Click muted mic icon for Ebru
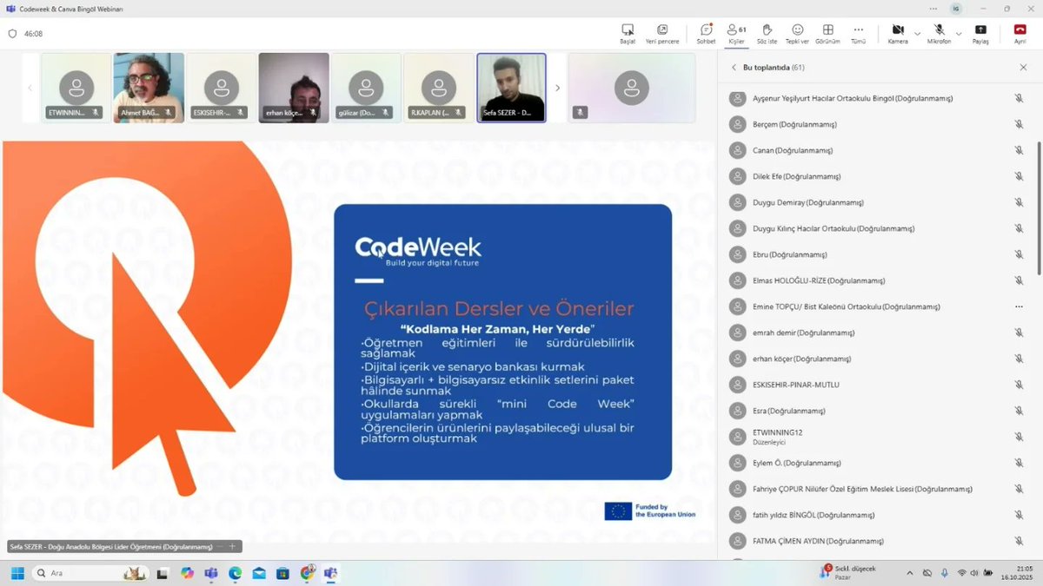This screenshot has width=1043, height=586. point(1019,254)
